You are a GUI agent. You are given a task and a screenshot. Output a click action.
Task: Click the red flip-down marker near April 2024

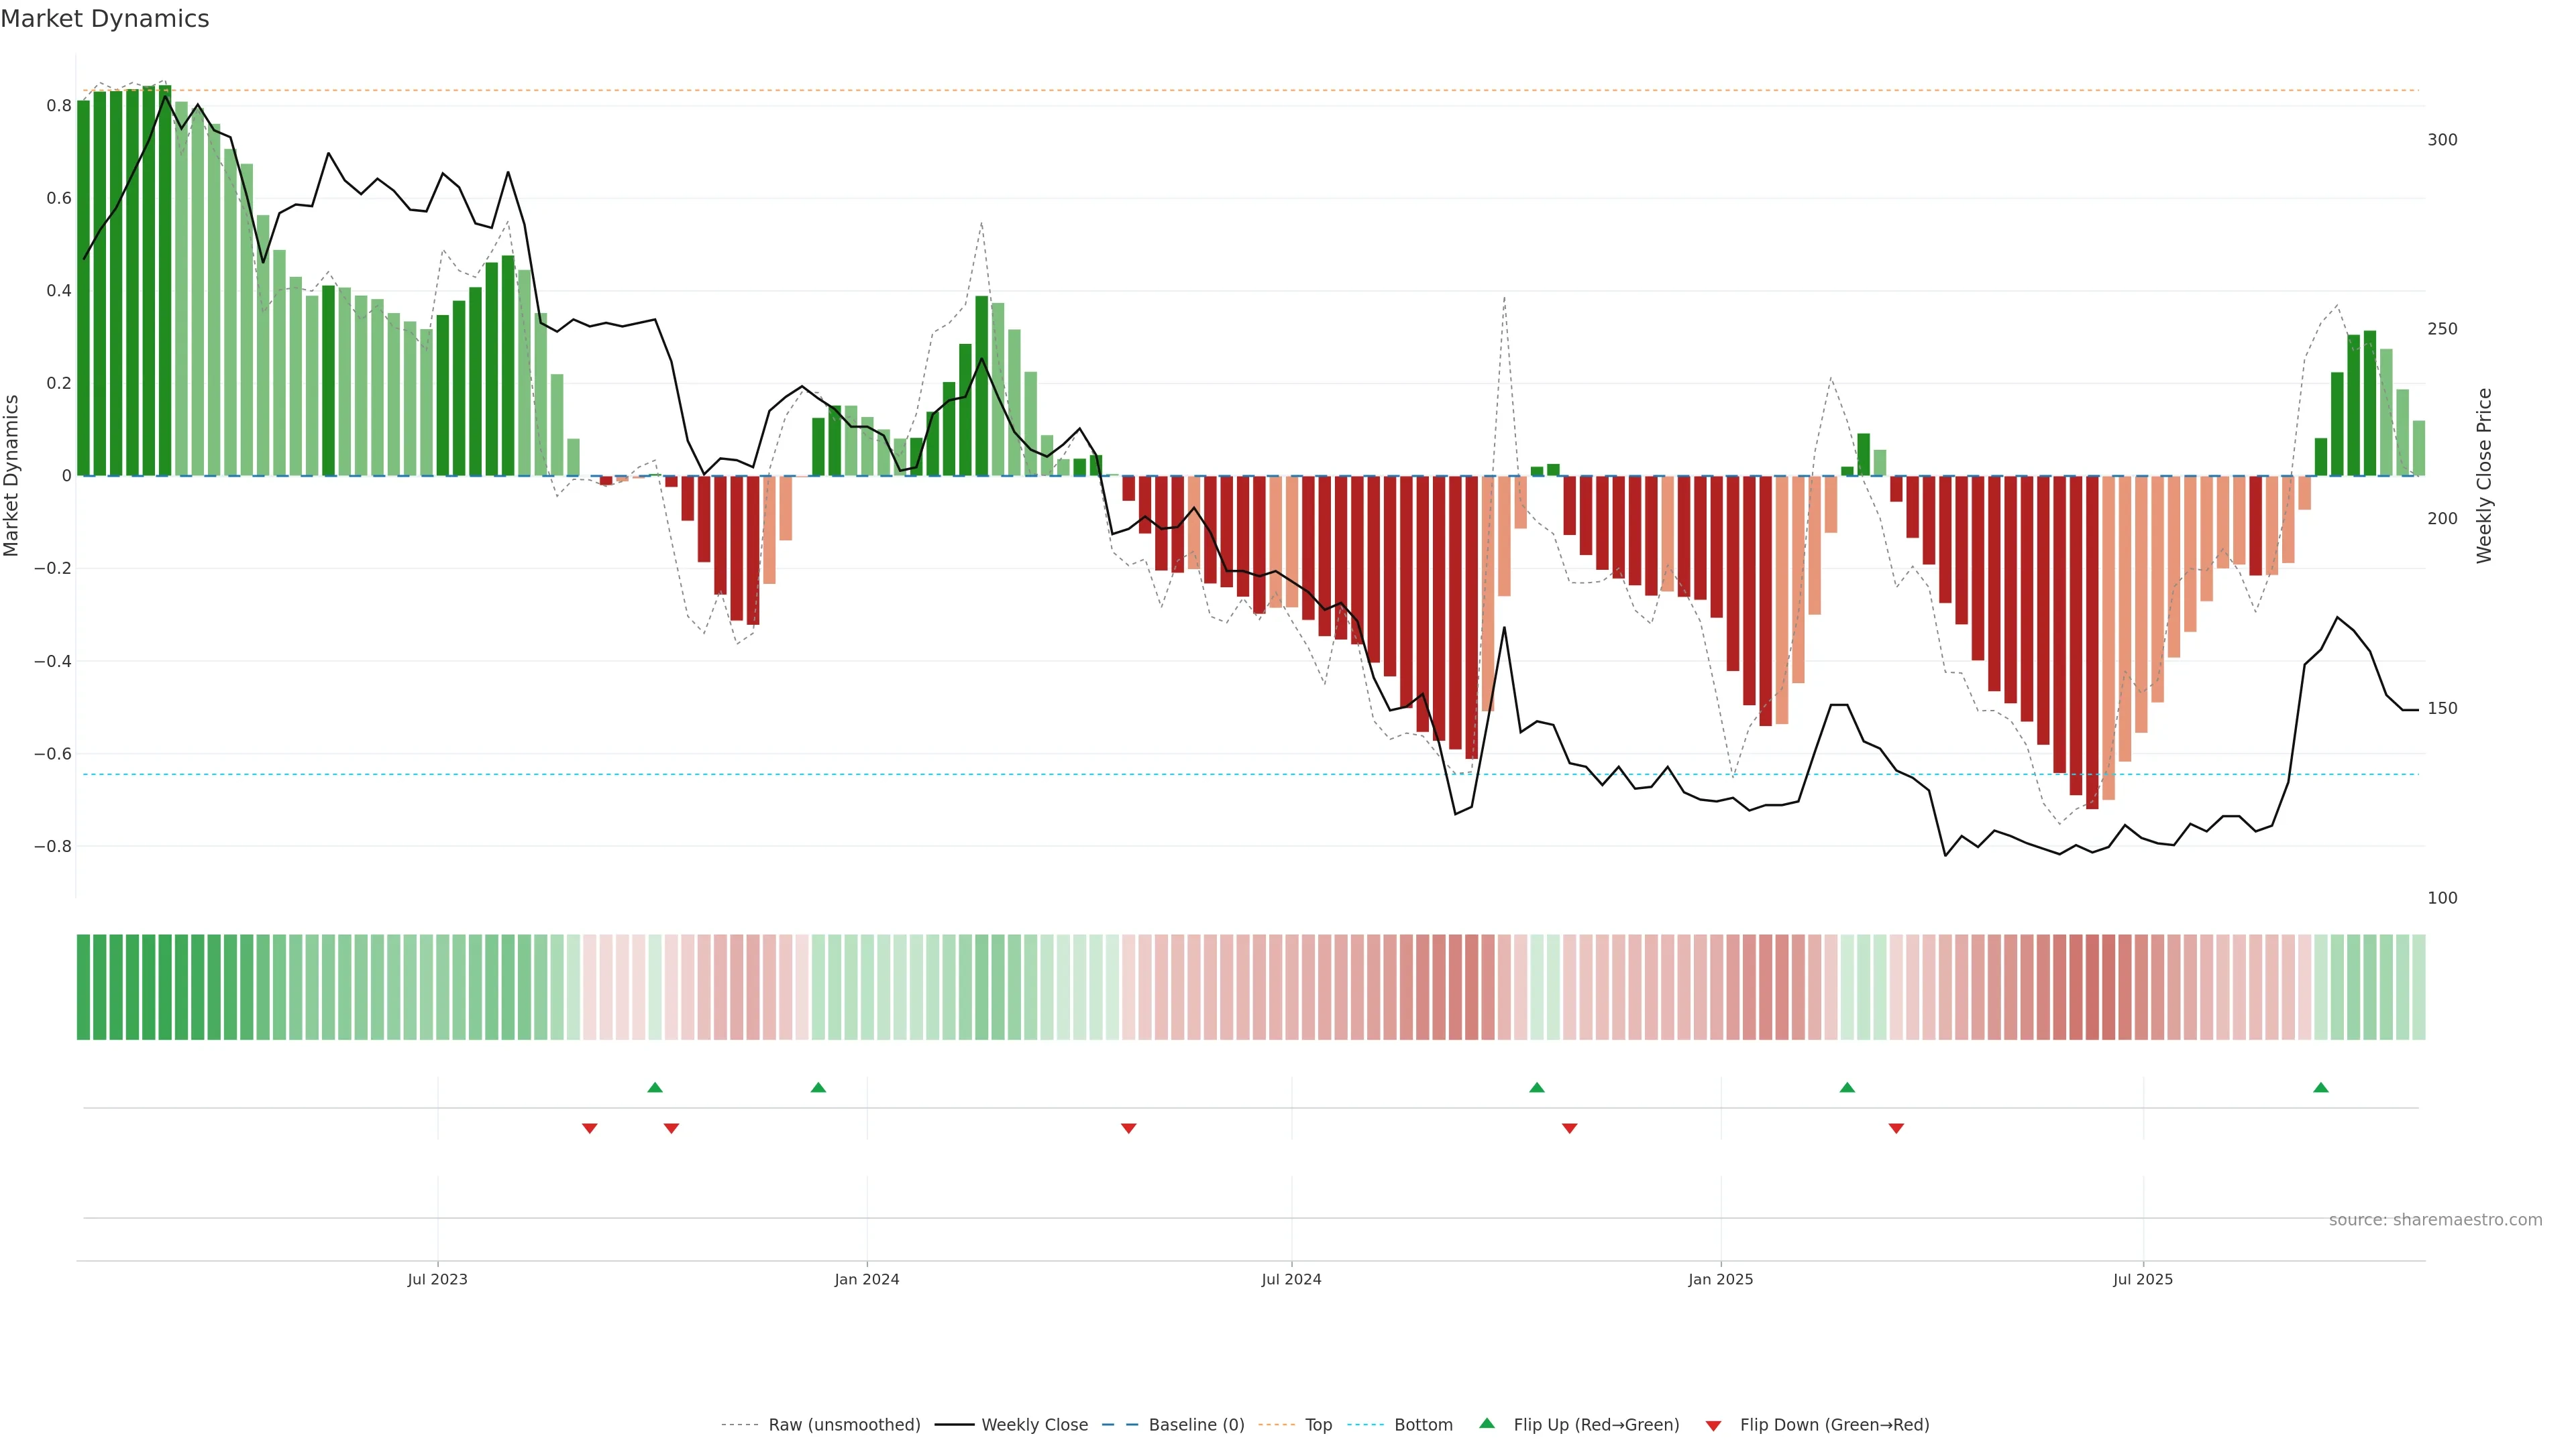click(x=1129, y=1128)
